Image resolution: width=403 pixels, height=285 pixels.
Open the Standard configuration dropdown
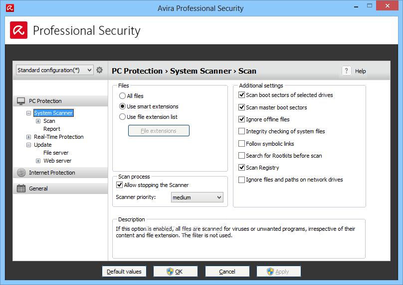pyautogui.click(x=54, y=70)
